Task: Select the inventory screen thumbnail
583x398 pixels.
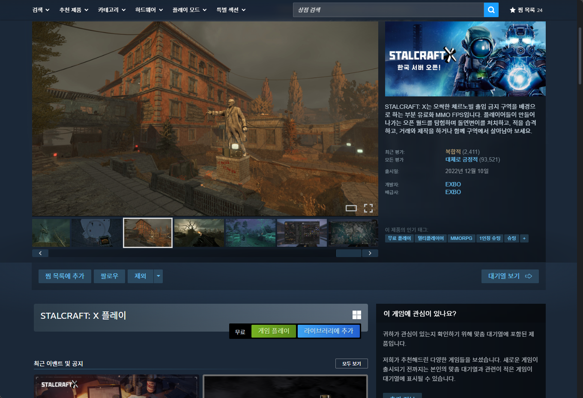Action: click(x=302, y=233)
